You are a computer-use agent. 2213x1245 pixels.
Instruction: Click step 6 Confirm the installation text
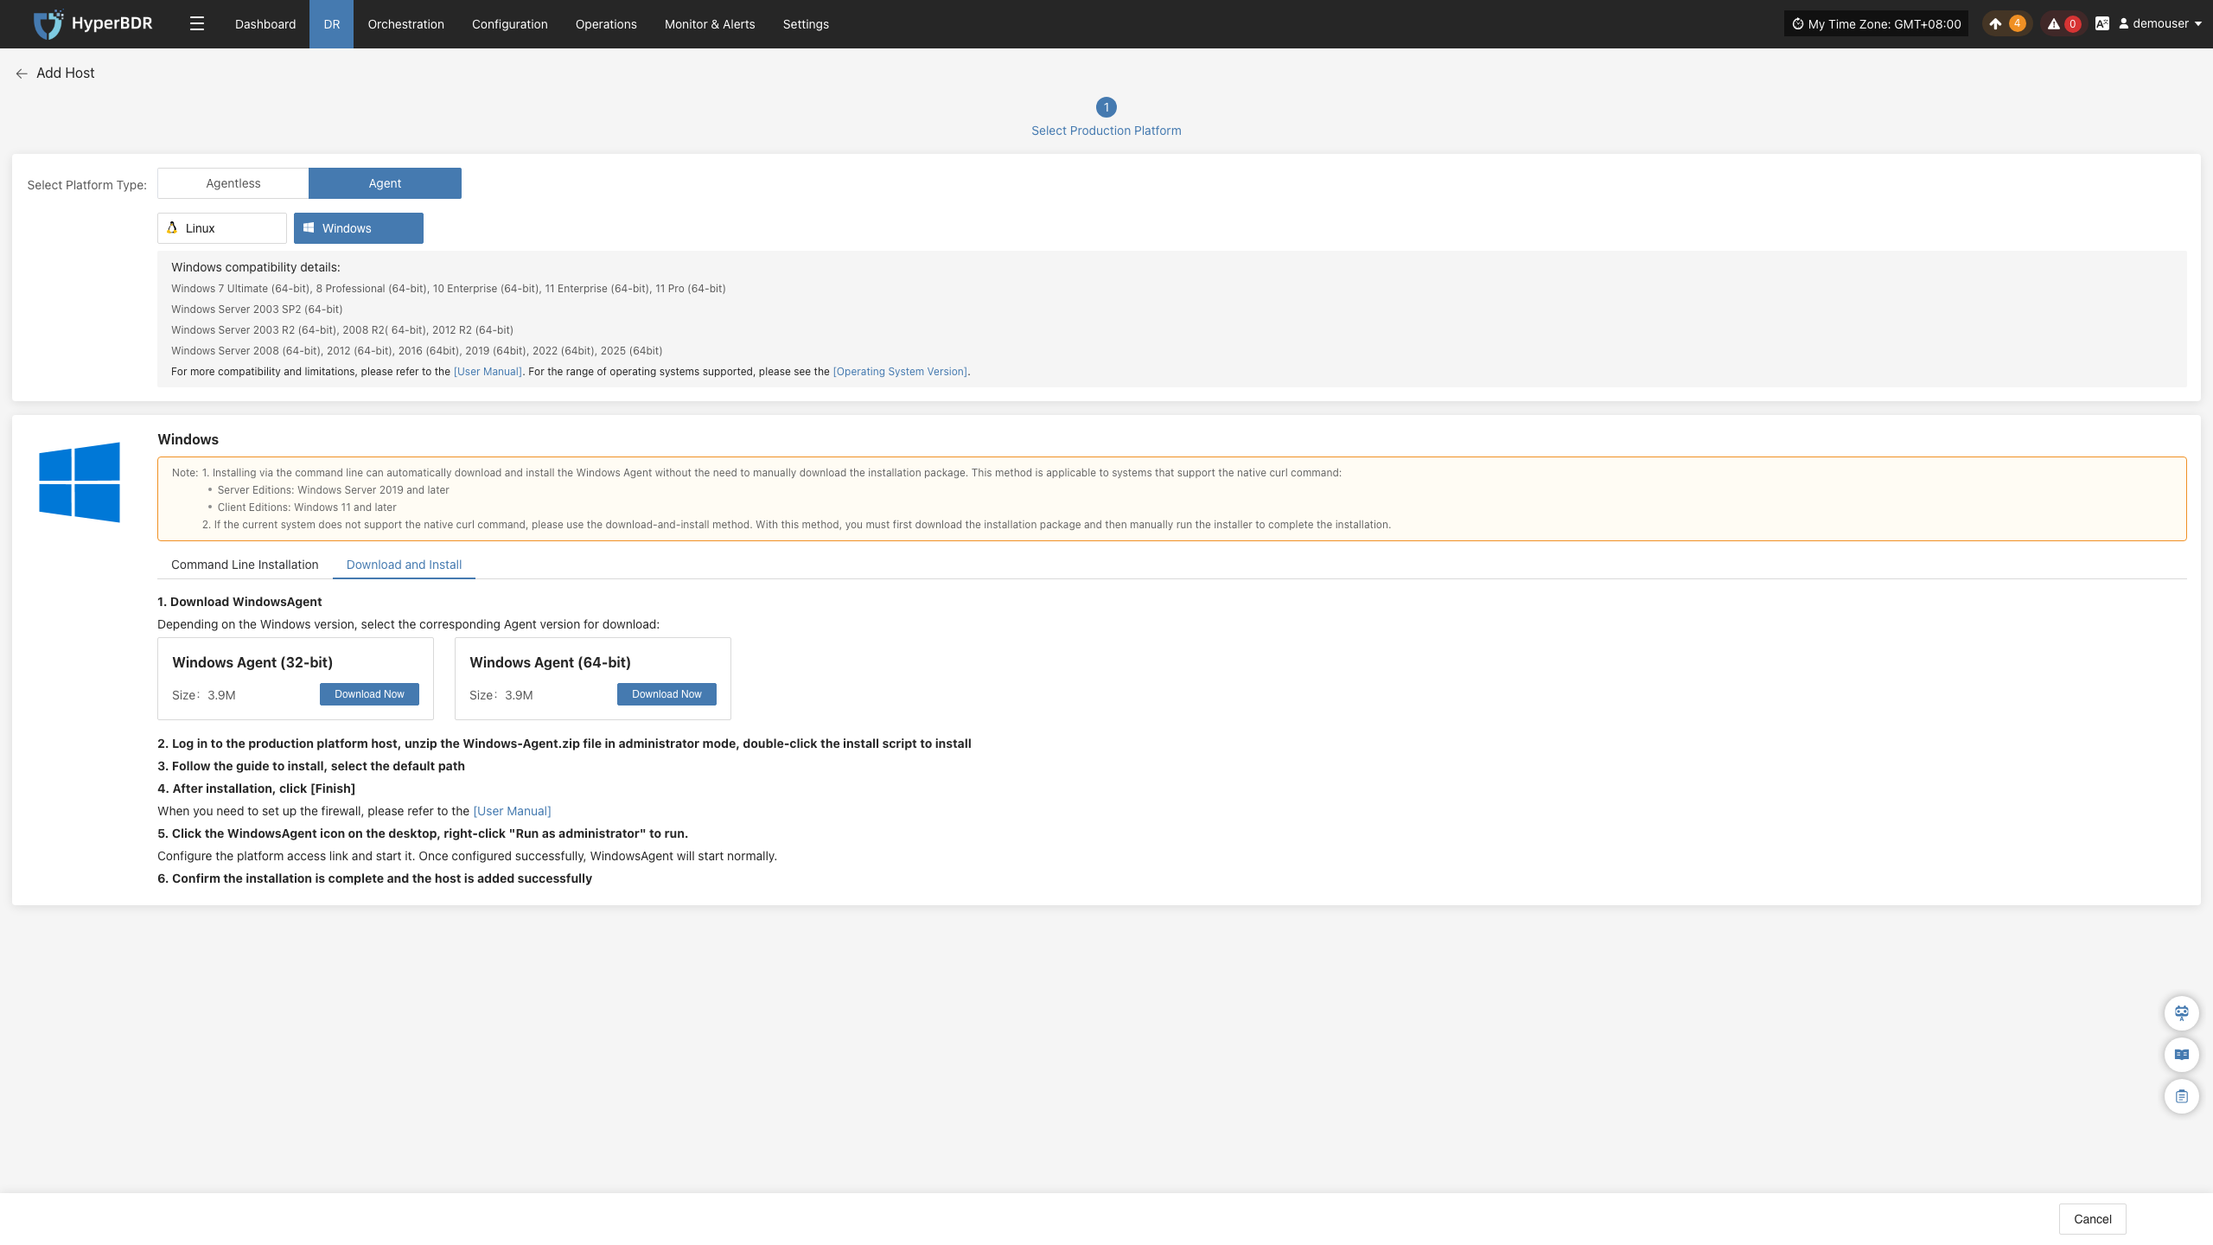[374, 878]
